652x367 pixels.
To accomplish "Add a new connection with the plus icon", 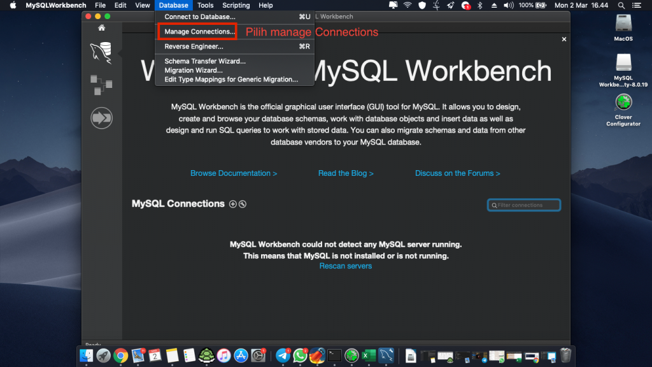I will [x=232, y=204].
